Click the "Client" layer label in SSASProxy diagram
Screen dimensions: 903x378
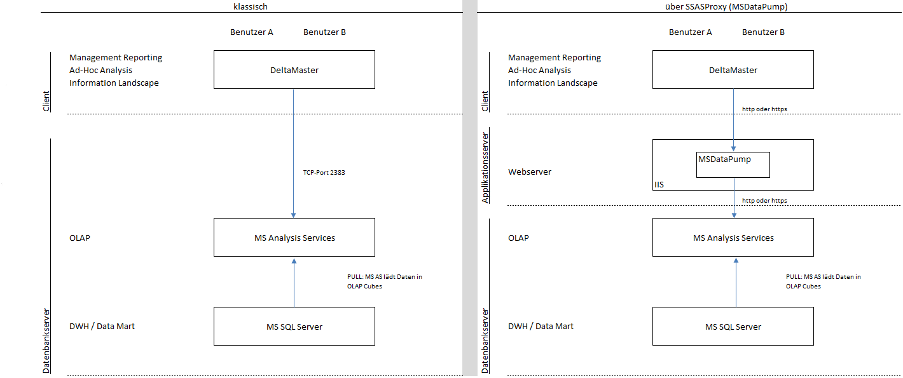point(485,101)
